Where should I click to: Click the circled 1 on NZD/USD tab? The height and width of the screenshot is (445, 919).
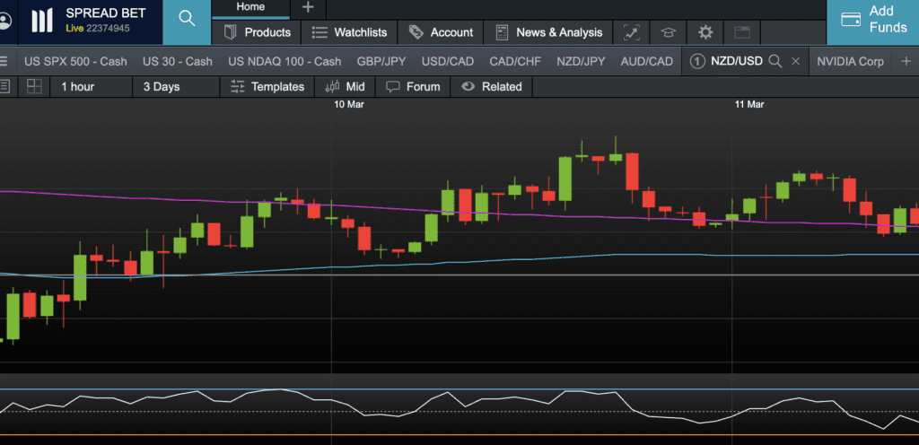[x=696, y=62]
